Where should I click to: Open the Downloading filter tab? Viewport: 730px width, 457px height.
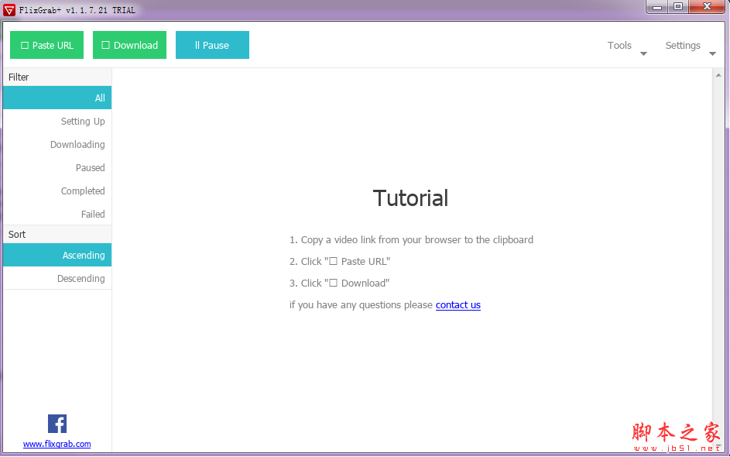click(56, 144)
